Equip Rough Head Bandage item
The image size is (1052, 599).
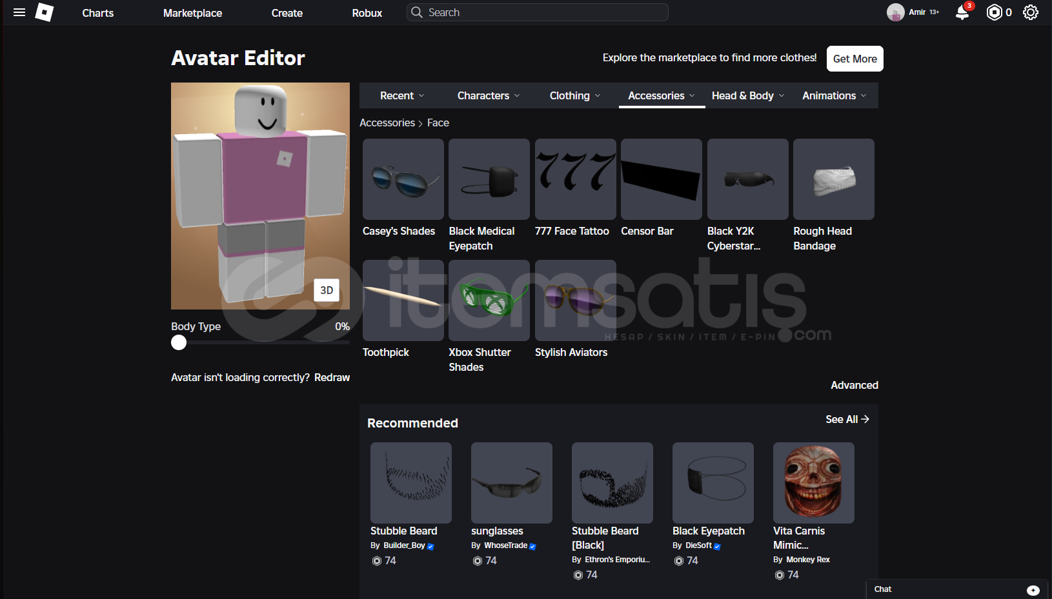click(834, 179)
